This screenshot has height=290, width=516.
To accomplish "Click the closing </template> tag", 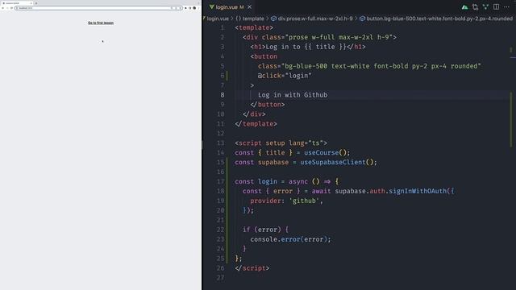I will click(256, 124).
